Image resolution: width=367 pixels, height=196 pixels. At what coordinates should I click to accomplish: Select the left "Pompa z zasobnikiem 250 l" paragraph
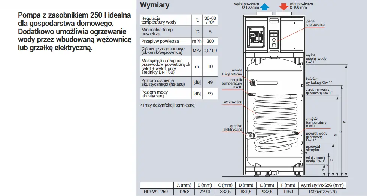[75, 31]
